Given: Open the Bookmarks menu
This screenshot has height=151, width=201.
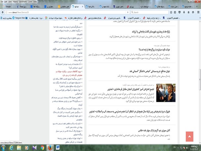Looking at the screenshot, I should (23, 2).
